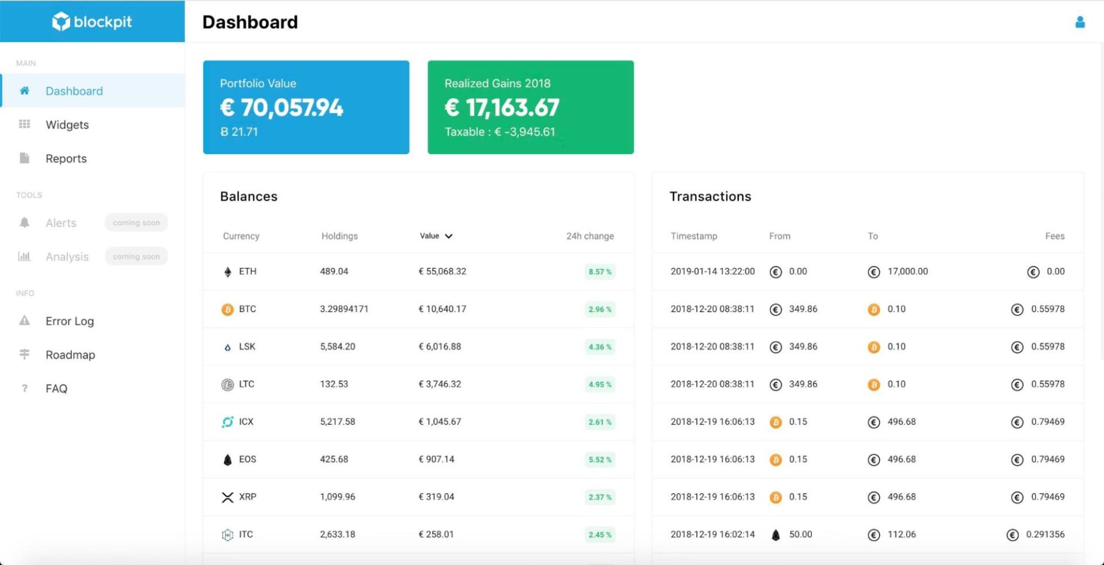Click the Alerts bell icon
The height and width of the screenshot is (565, 1104).
coord(24,222)
